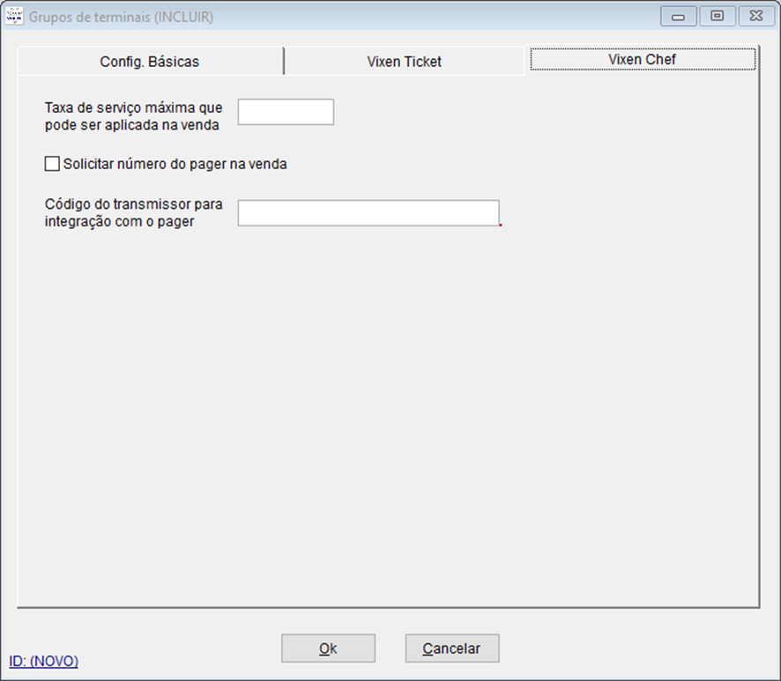Confirm with the Ok button

click(328, 648)
